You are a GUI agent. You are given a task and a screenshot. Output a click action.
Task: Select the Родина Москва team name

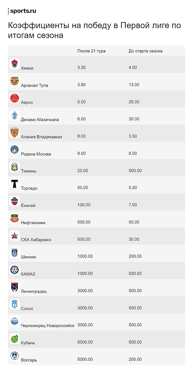(x=36, y=154)
